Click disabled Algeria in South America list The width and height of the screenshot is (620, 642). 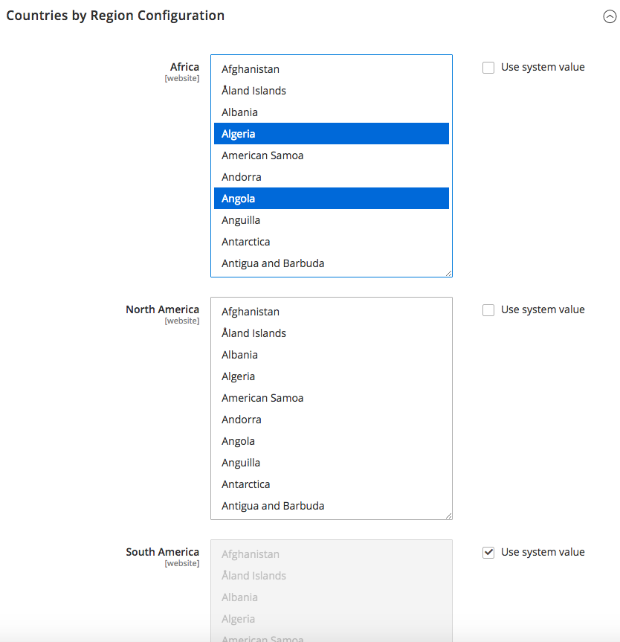[x=331, y=619]
